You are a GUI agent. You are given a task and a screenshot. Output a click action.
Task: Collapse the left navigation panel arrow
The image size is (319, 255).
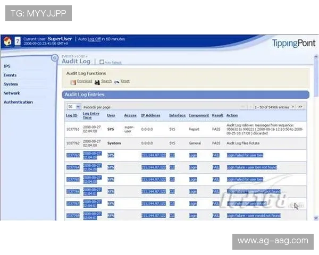pyautogui.click(x=54, y=57)
